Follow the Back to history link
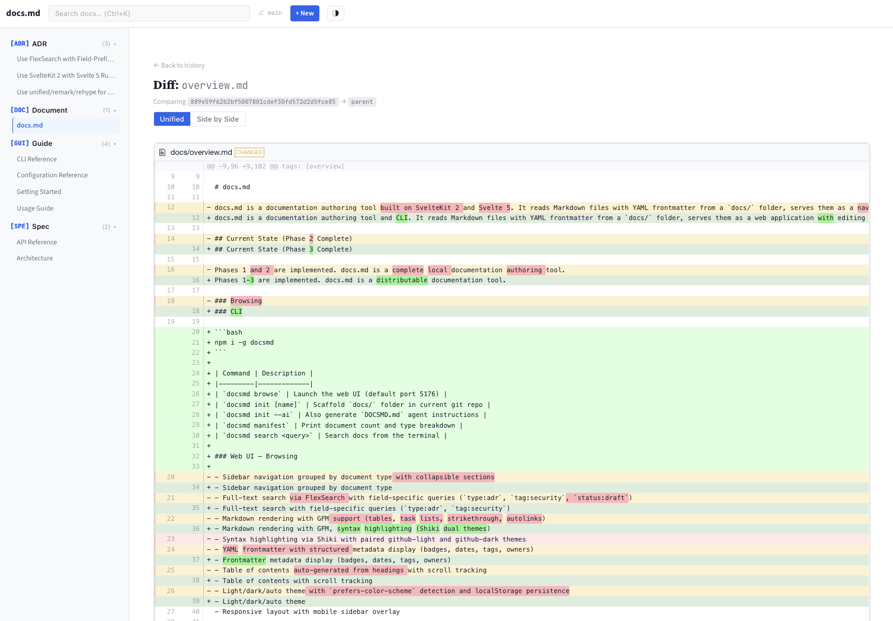This screenshot has height=621, width=893. (x=179, y=65)
